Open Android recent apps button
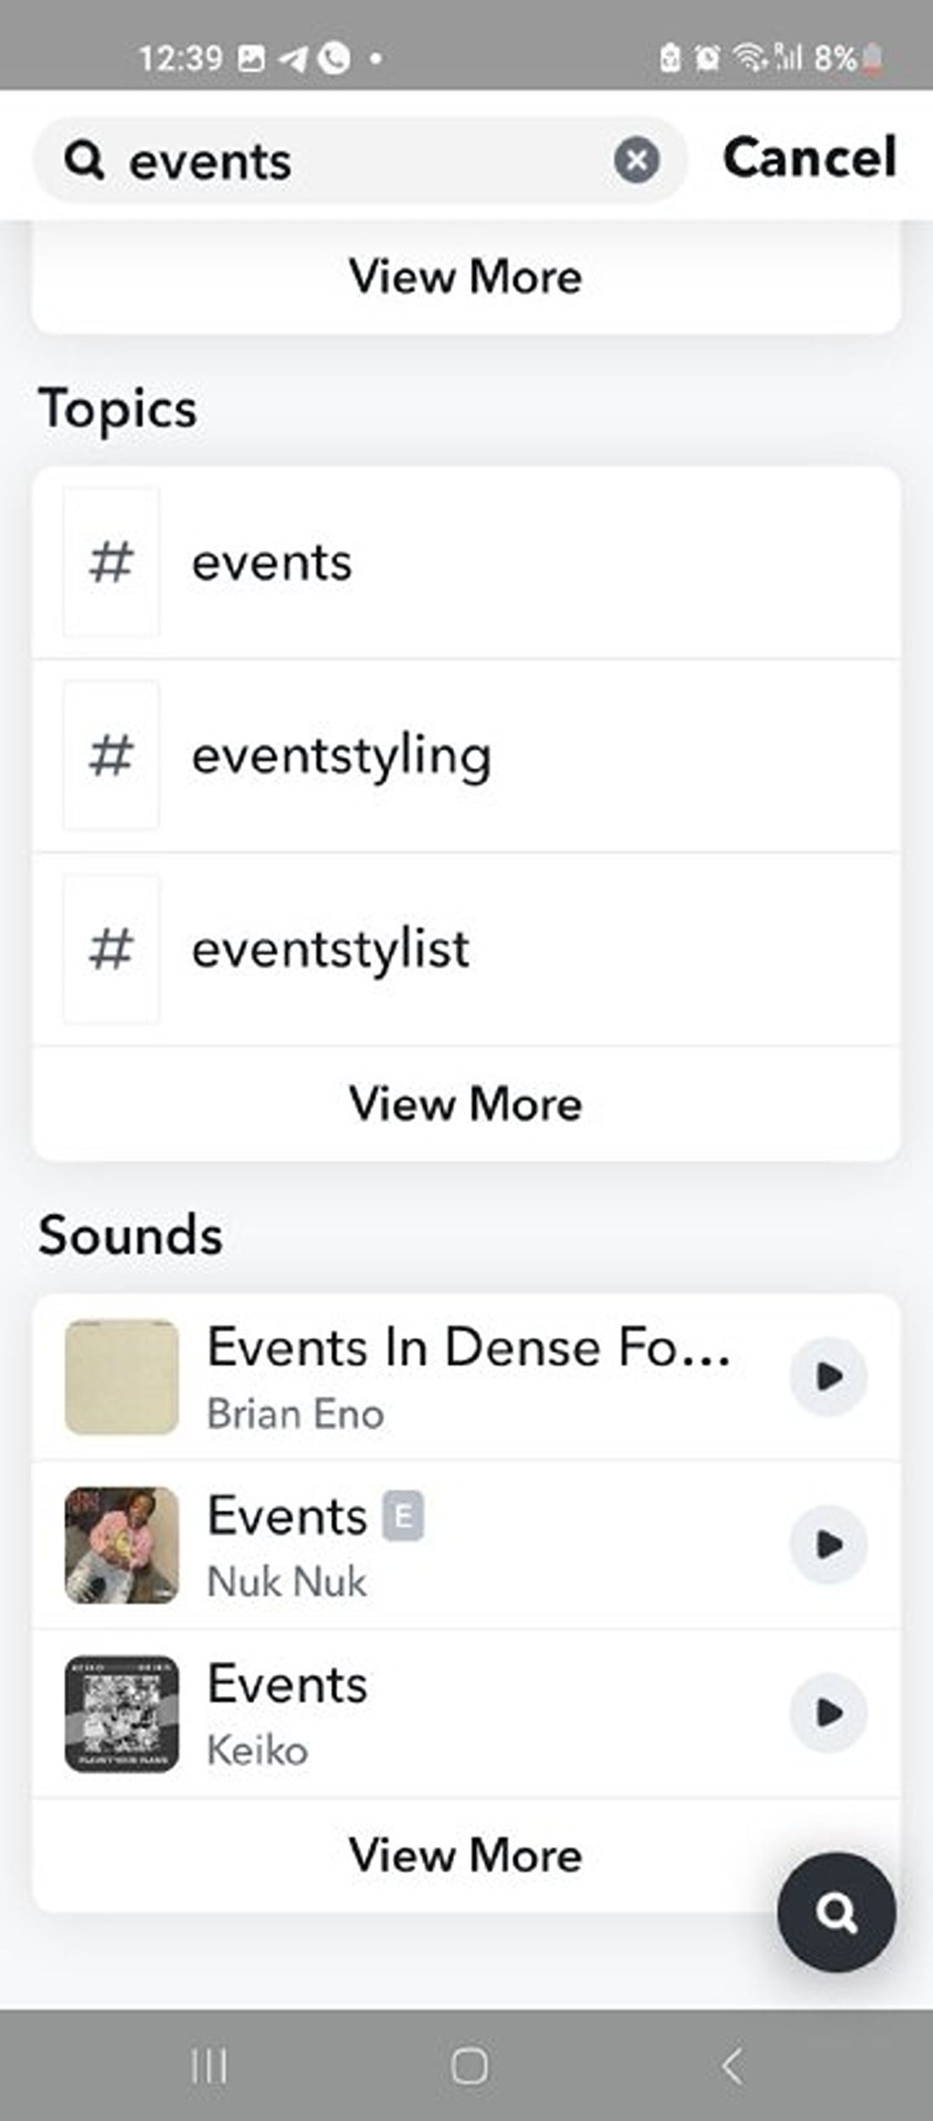The image size is (933, 2121). (x=209, y=2065)
